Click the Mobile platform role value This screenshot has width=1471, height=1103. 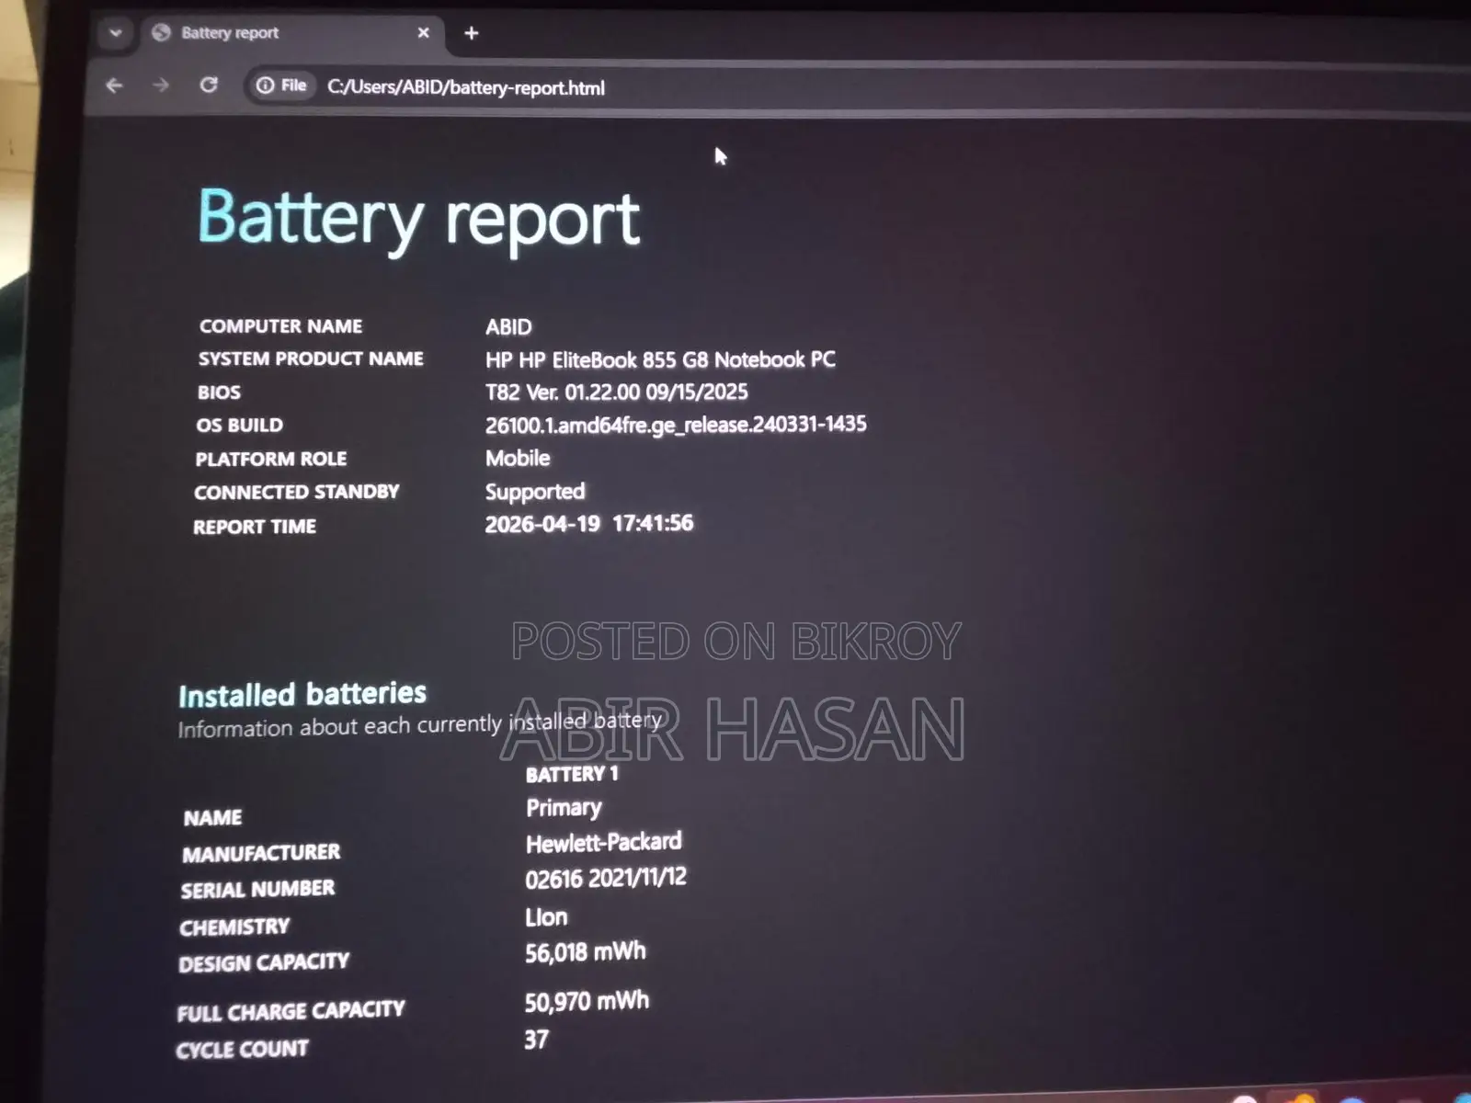tap(518, 458)
